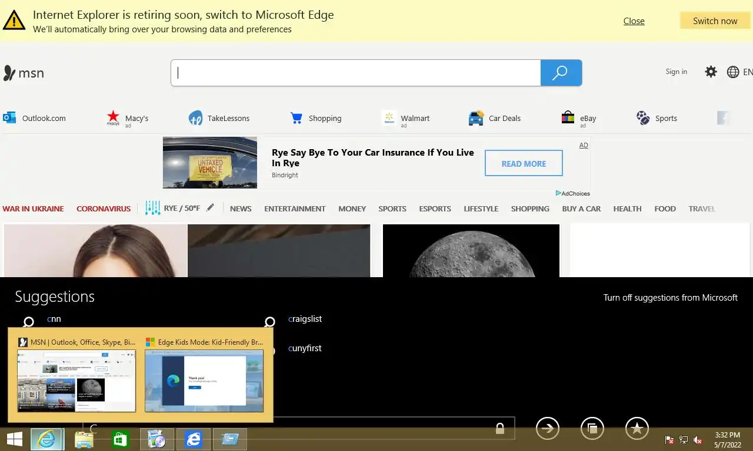The image size is (753, 451).
Task: Open the disc installer taskbar icon
Action: [x=156, y=439]
